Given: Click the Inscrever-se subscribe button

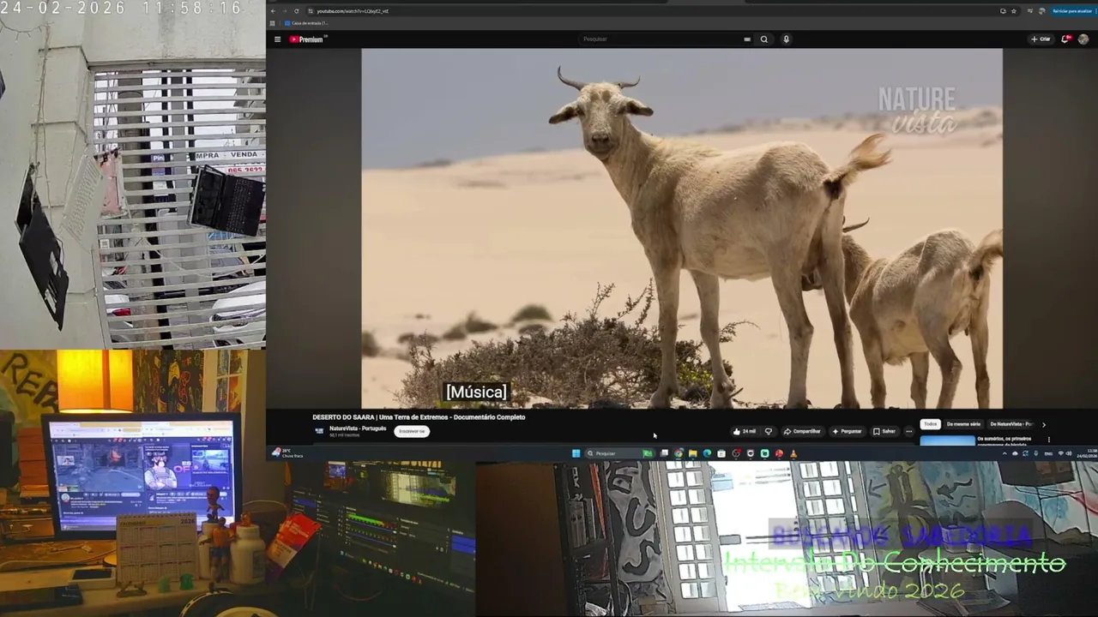Looking at the screenshot, I should click(x=412, y=431).
